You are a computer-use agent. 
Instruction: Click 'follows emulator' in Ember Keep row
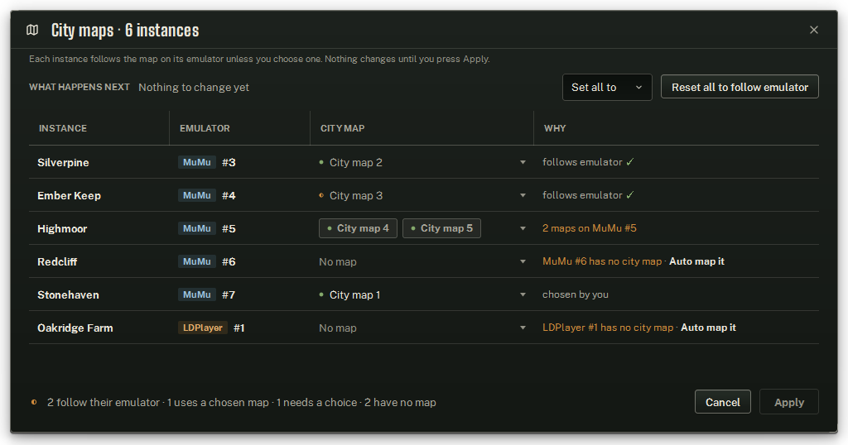(x=582, y=195)
